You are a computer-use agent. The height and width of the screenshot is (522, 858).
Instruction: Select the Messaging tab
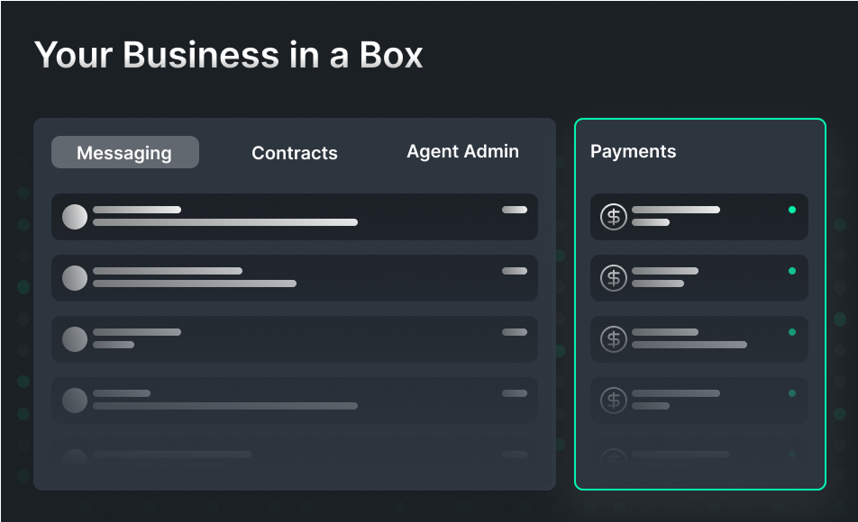(x=124, y=152)
